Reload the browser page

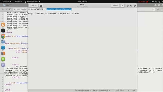10,9
